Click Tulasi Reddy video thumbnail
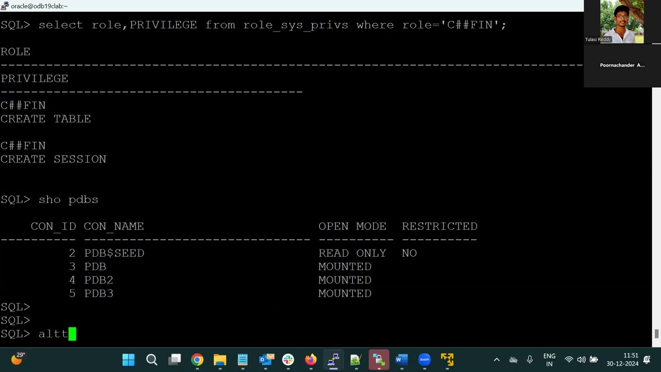This screenshot has width=661, height=372. pos(622,22)
